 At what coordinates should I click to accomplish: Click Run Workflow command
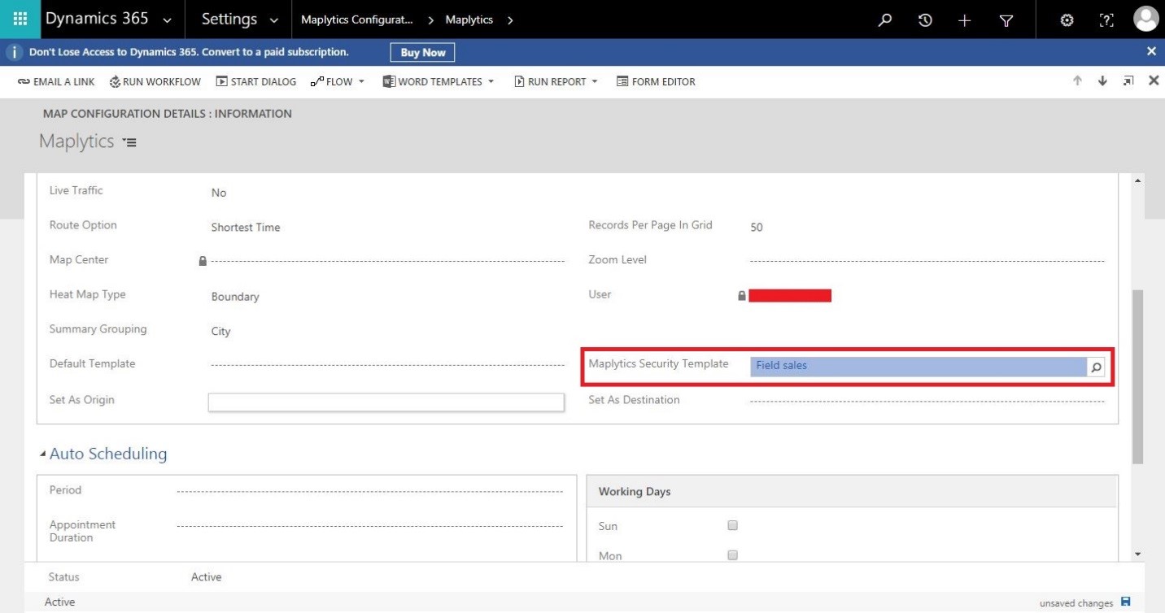point(155,81)
